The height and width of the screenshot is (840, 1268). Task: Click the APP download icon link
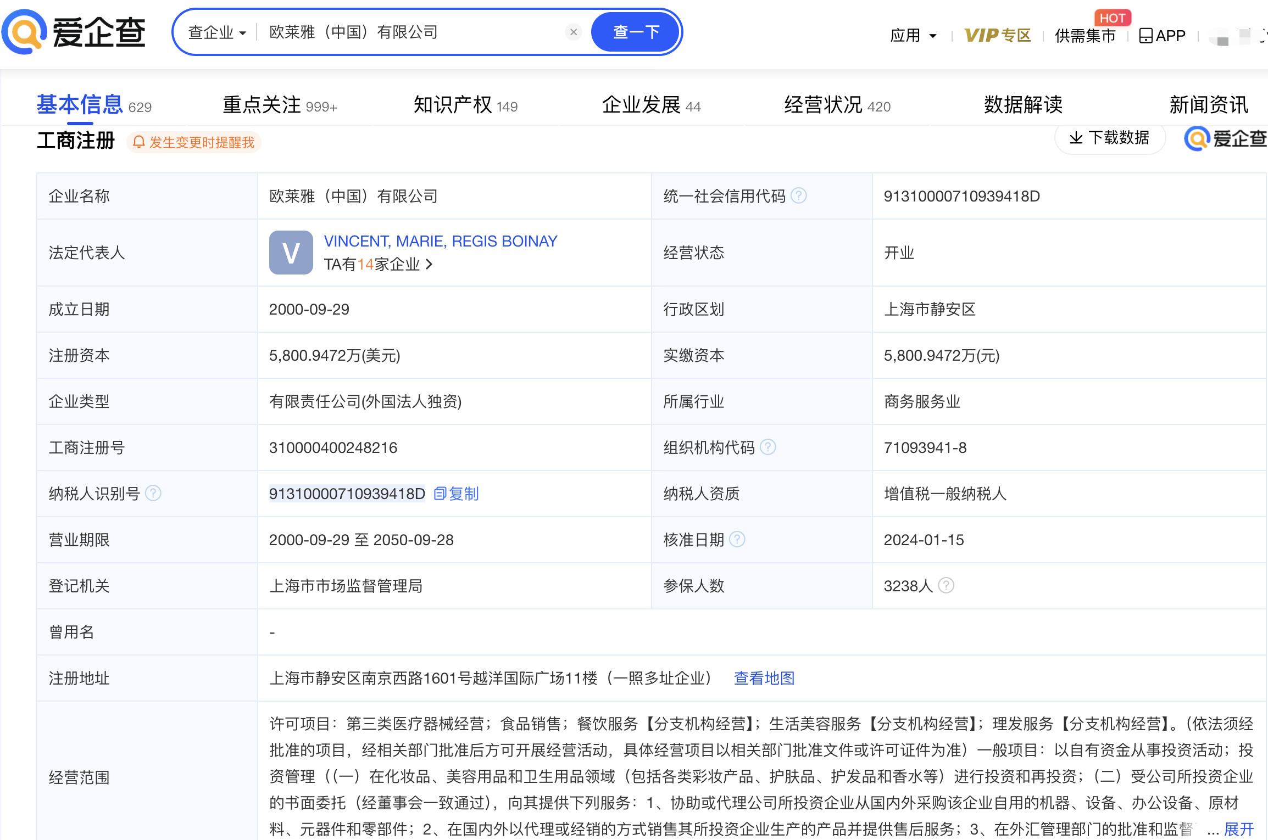1162,36
